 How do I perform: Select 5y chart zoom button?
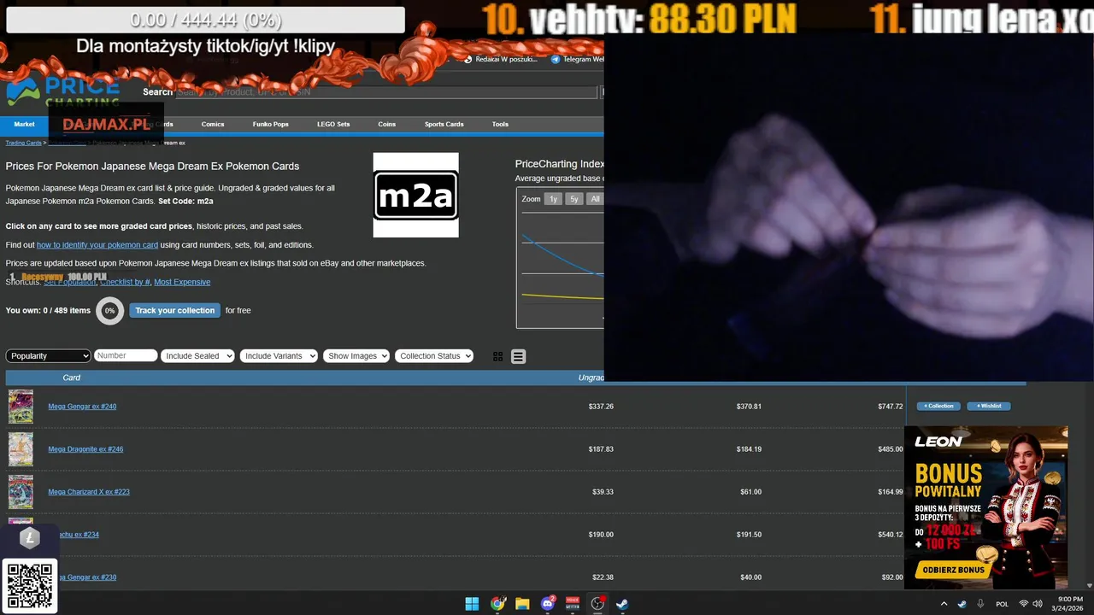[574, 199]
